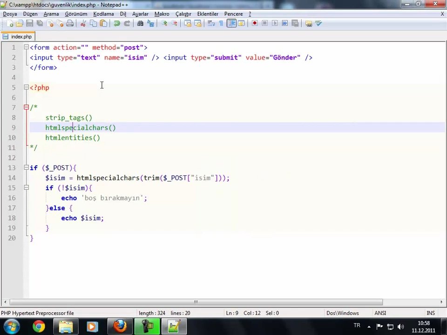Cut selection with the scissors icon
447x335 pixels.
[83, 23]
